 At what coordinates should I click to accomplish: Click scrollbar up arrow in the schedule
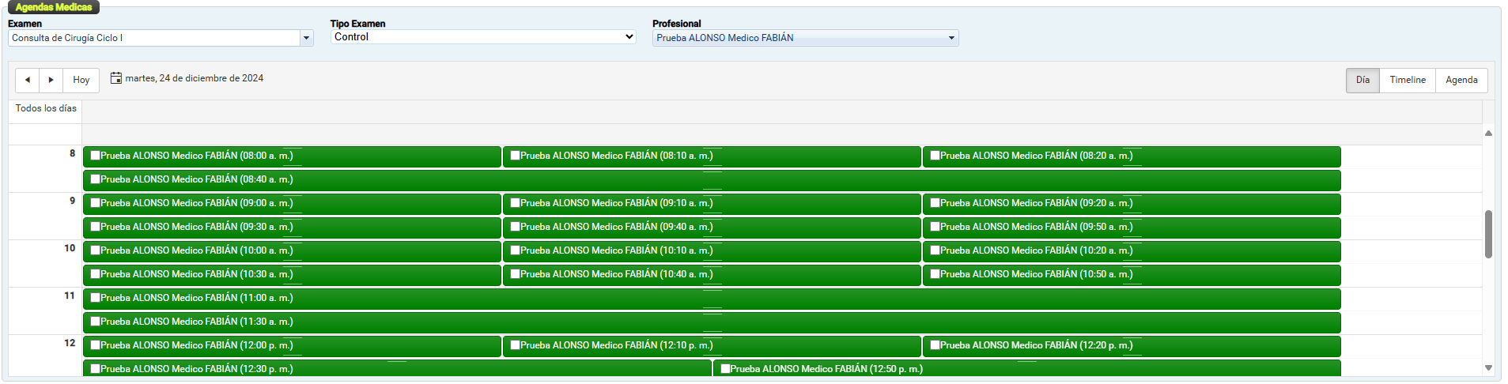[x=1488, y=134]
